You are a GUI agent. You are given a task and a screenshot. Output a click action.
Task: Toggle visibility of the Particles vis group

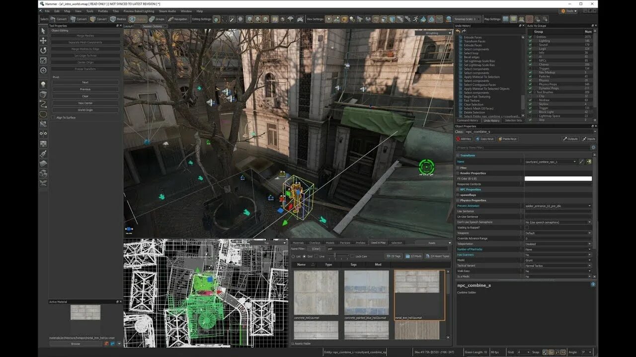click(530, 76)
